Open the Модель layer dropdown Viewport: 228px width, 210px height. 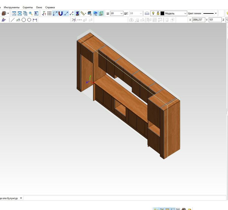[x=185, y=13]
